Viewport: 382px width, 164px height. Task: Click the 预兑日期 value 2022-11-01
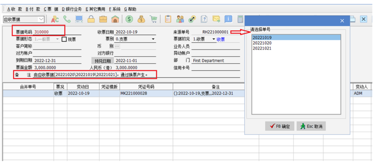[135, 61]
